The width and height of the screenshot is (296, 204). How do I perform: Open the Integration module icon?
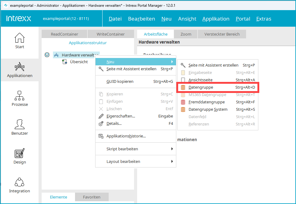20,182
